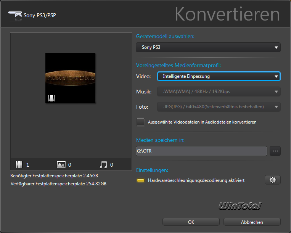Click the yellow hardware acceleration indicator

click(141, 180)
